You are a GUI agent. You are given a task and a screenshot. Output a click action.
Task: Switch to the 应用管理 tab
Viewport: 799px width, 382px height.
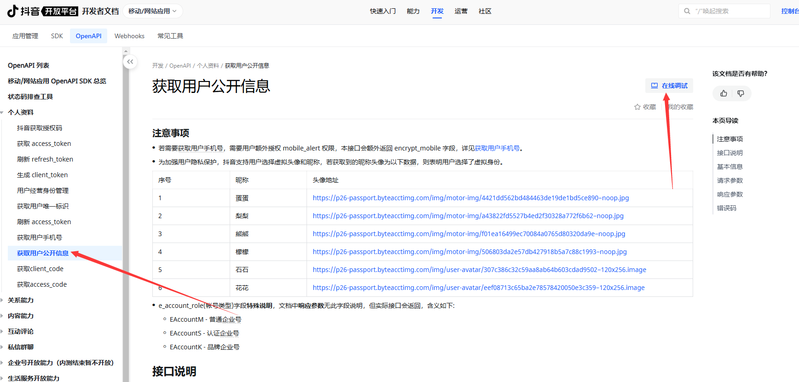coord(25,36)
